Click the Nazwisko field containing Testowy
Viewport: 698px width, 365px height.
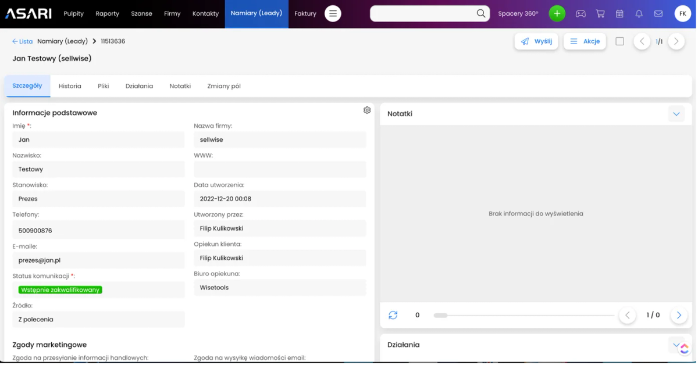tap(98, 169)
